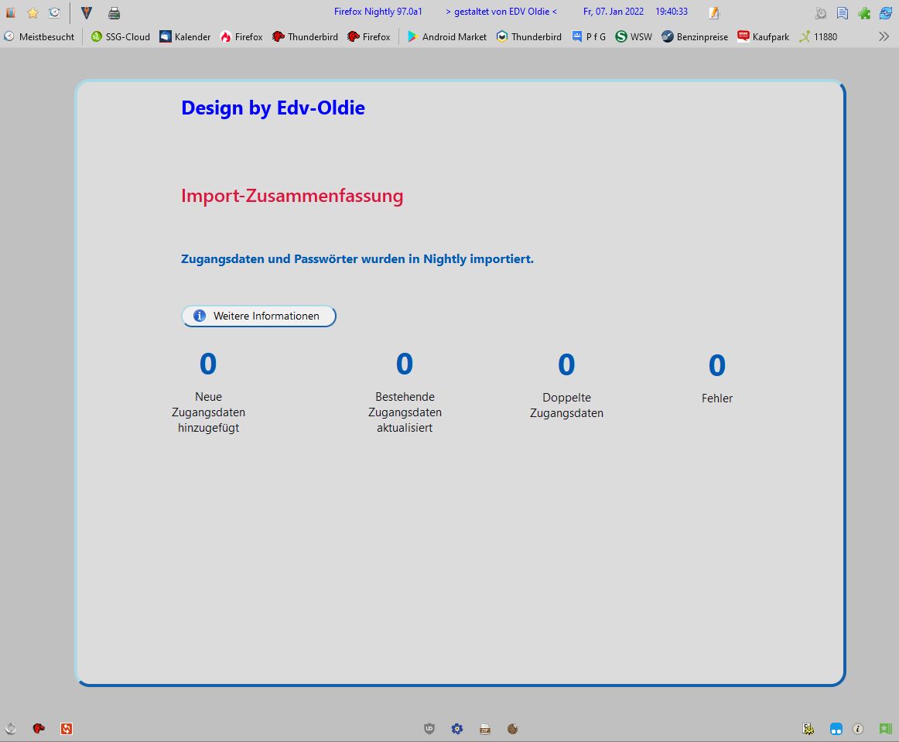Open the Android Market bookmark
Image resolution: width=899 pixels, height=742 pixels.
446,36
